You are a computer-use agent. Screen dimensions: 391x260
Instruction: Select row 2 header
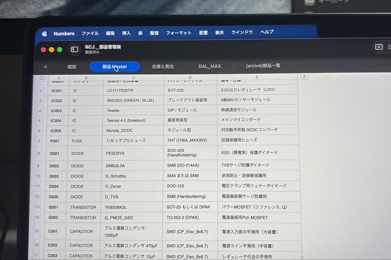pyautogui.click(x=40, y=91)
